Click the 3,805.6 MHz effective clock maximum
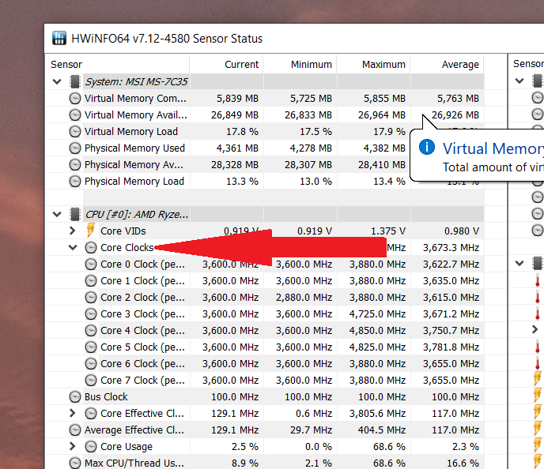Viewport: 544px width, 469px height. click(377, 413)
